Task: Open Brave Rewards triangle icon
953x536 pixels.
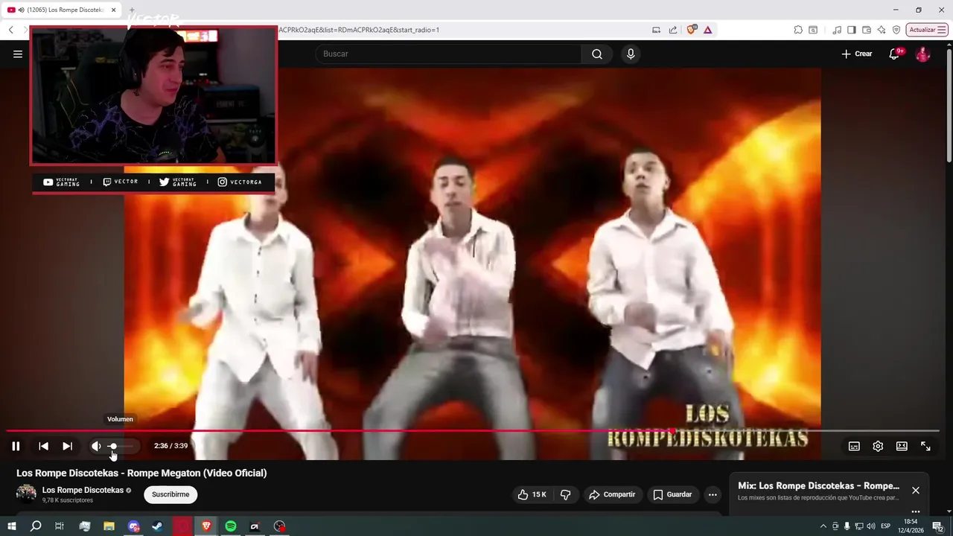Action: point(707,30)
